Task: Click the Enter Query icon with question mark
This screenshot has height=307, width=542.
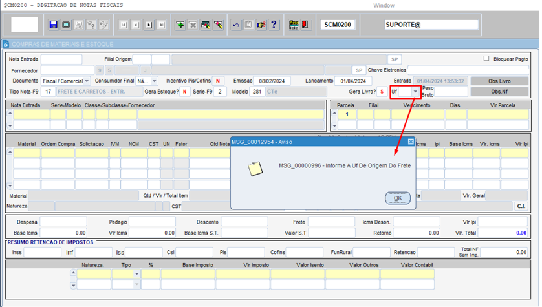Action: [91, 25]
